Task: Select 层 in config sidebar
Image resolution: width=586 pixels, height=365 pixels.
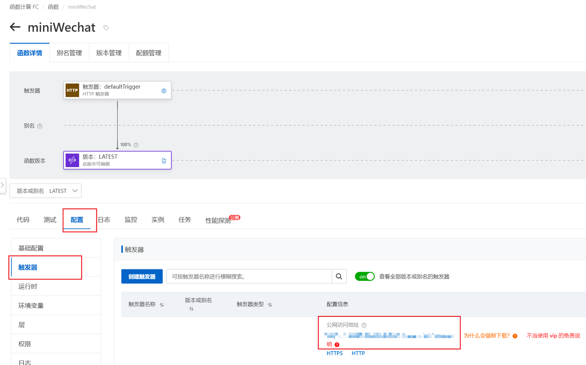Action: pos(56,325)
